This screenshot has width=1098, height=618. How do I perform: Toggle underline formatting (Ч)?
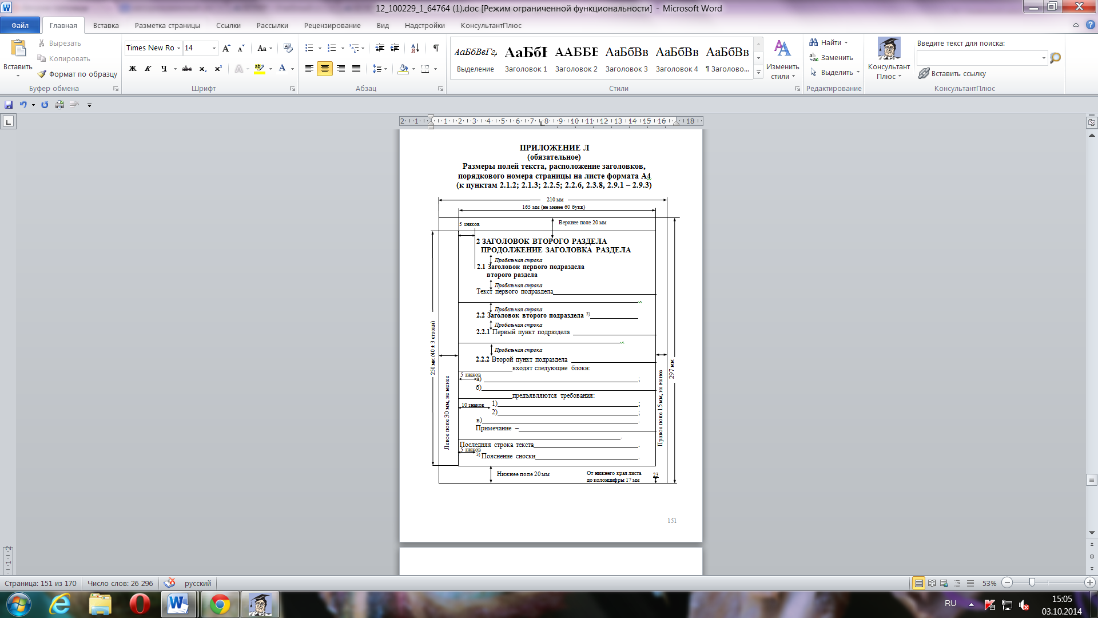tap(164, 69)
